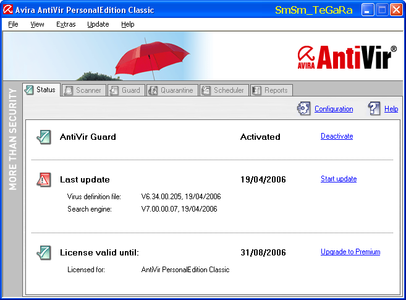Open the Help menu in menu bar
The height and width of the screenshot is (300, 406).
pyautogui.click(x=128, y=24)
